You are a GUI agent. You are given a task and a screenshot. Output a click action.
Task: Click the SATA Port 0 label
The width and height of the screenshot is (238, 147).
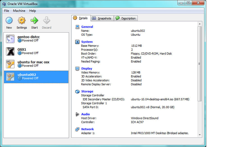(90, 107)
